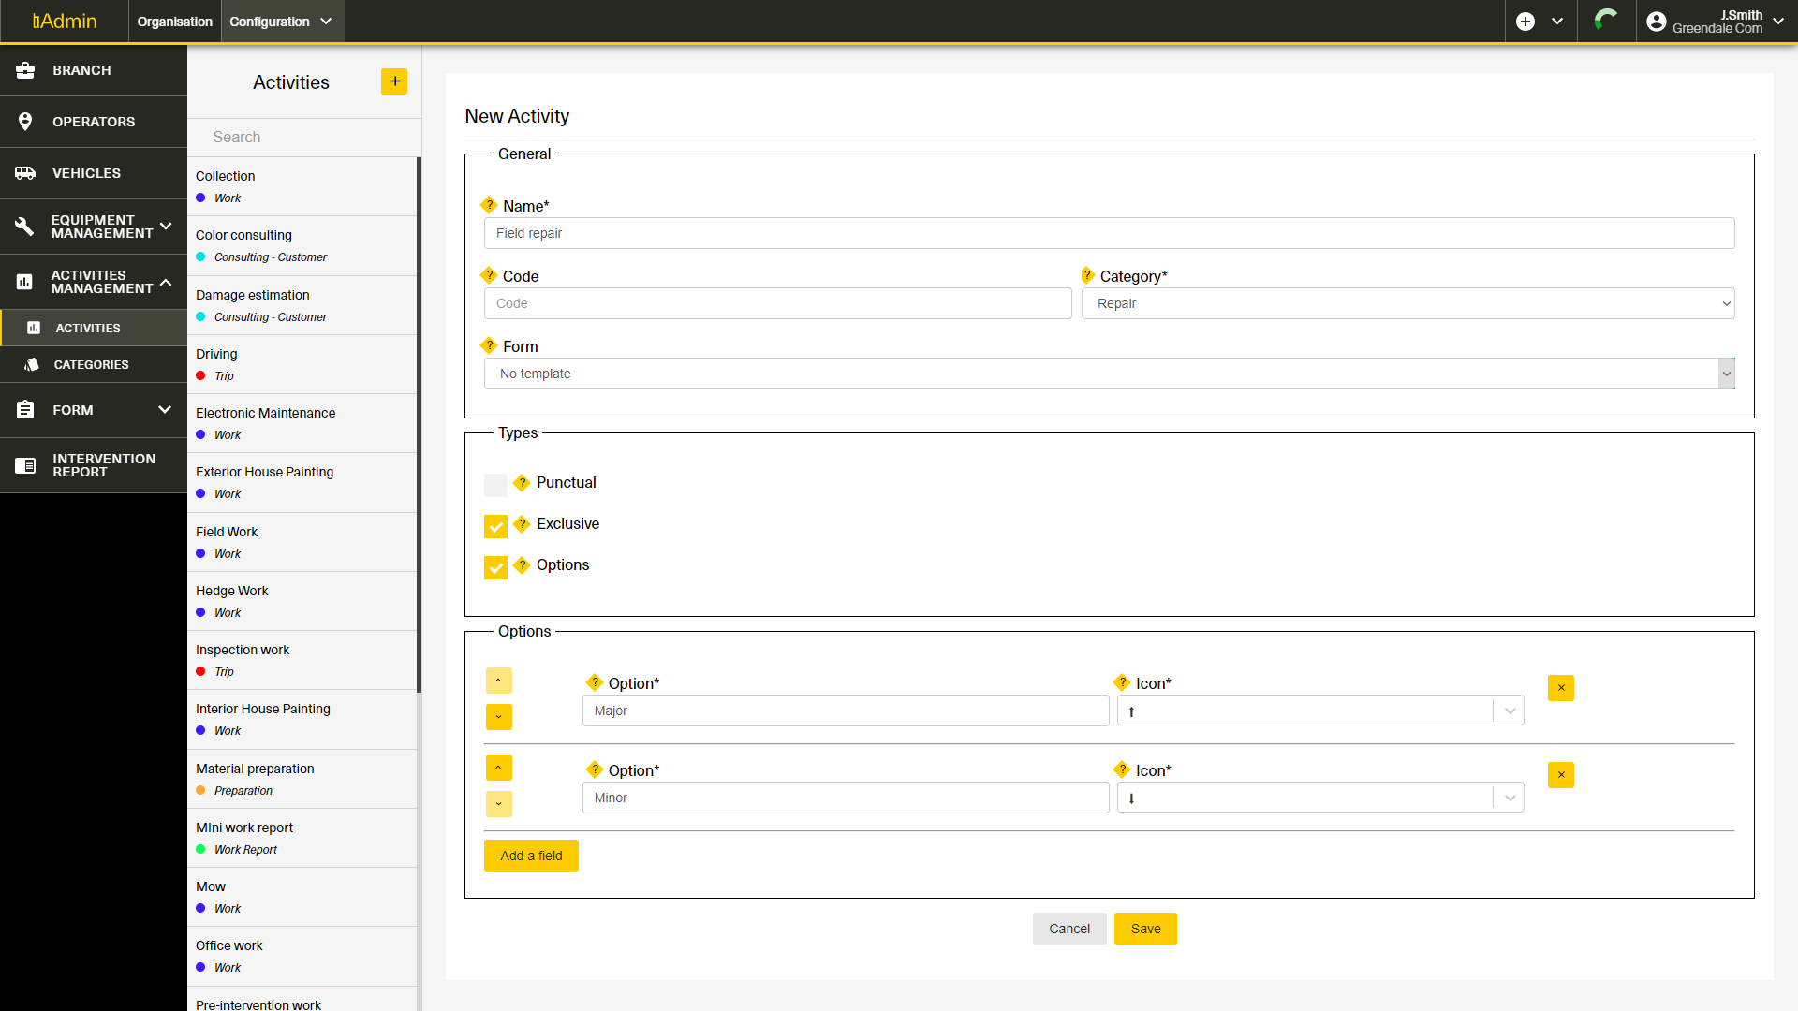This screenshot has height=1011, width=1798.
Task: Delete the Major option row
Action: click(1560, 688)
